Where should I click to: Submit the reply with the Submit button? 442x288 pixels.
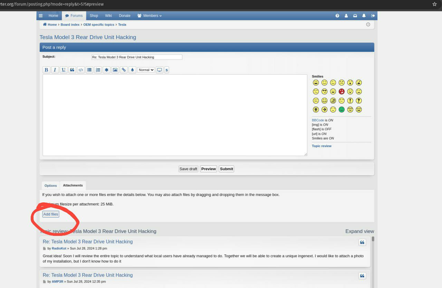click(227, 169)
